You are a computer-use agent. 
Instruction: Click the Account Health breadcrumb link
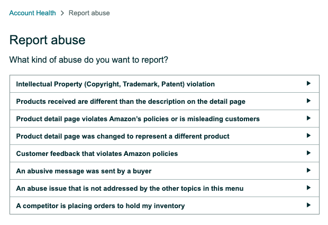32,13
